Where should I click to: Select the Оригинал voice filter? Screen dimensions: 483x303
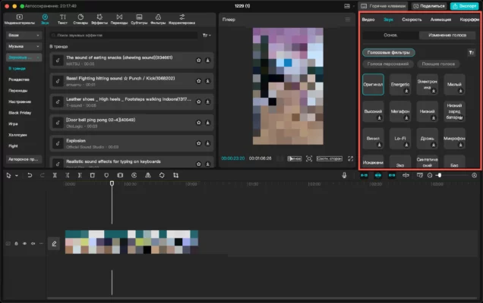click(x=373, y=84)
